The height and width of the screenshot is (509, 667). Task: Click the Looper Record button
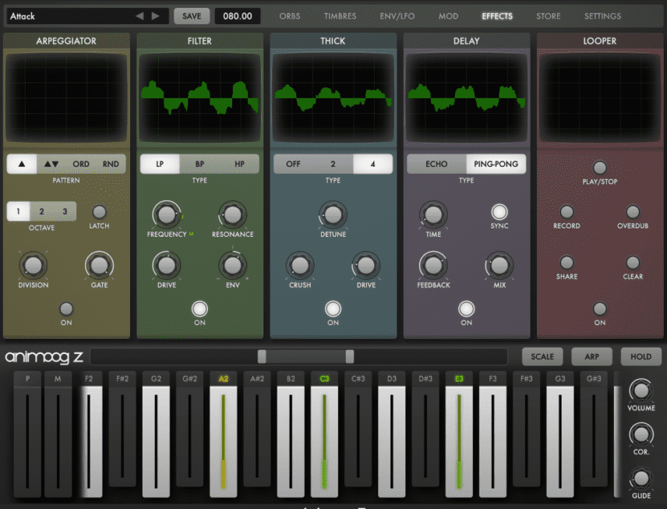tap(566, 212)
